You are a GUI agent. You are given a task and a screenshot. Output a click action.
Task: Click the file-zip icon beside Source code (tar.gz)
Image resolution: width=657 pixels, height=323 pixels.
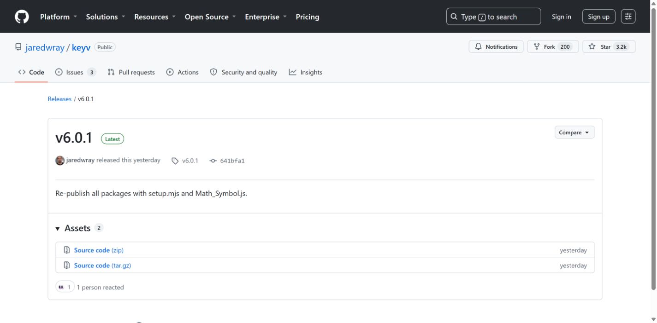[x=67, y=265]
